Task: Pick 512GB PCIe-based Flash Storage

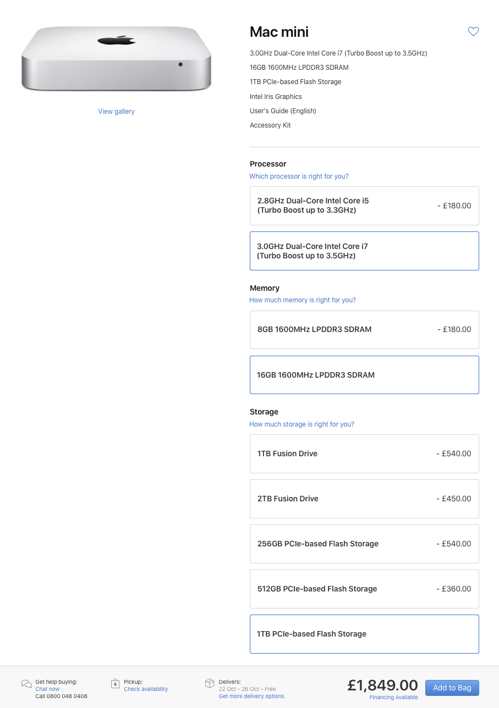Action: coord(364,589)
